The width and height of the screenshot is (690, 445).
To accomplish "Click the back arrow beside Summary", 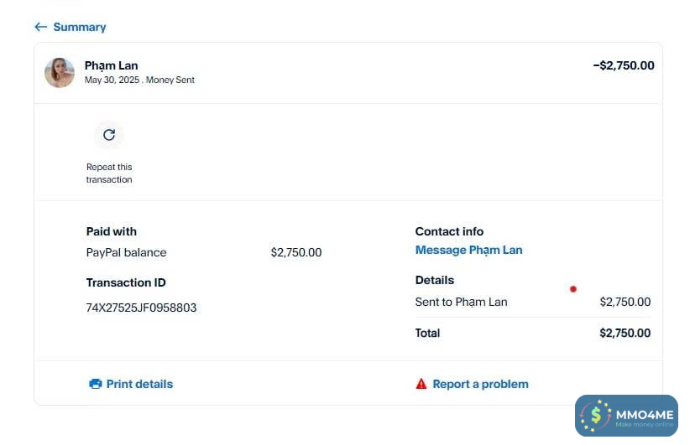I will tap(40, 27).
